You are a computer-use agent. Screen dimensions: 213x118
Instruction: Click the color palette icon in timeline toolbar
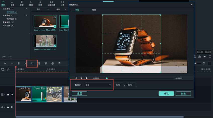39,64
